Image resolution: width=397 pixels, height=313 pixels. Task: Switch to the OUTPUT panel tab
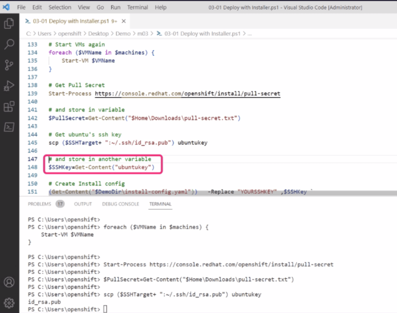pyautogui.click(x=83, y=204)
